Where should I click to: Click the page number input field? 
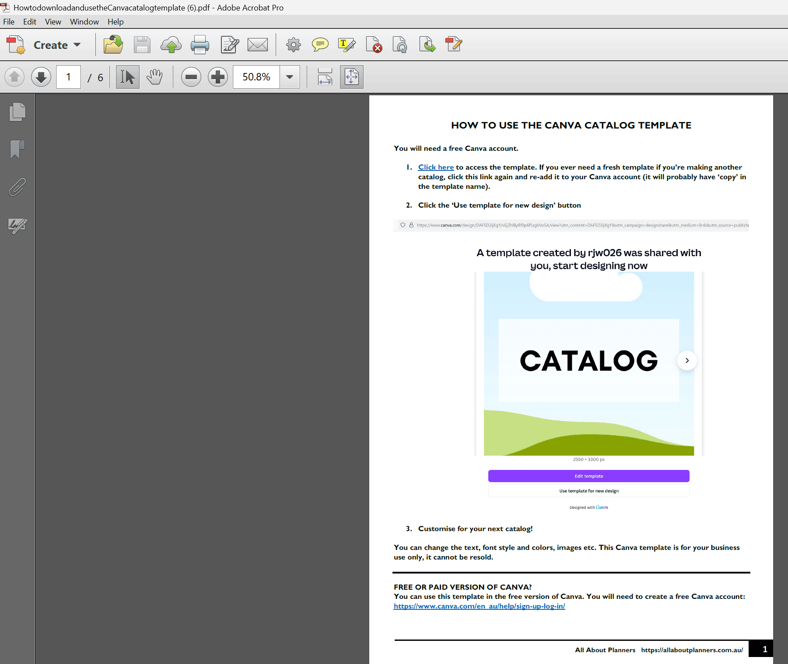(68, 77)
